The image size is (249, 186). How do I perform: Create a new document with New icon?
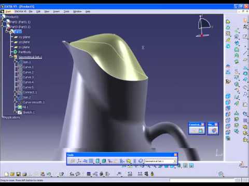6,174
